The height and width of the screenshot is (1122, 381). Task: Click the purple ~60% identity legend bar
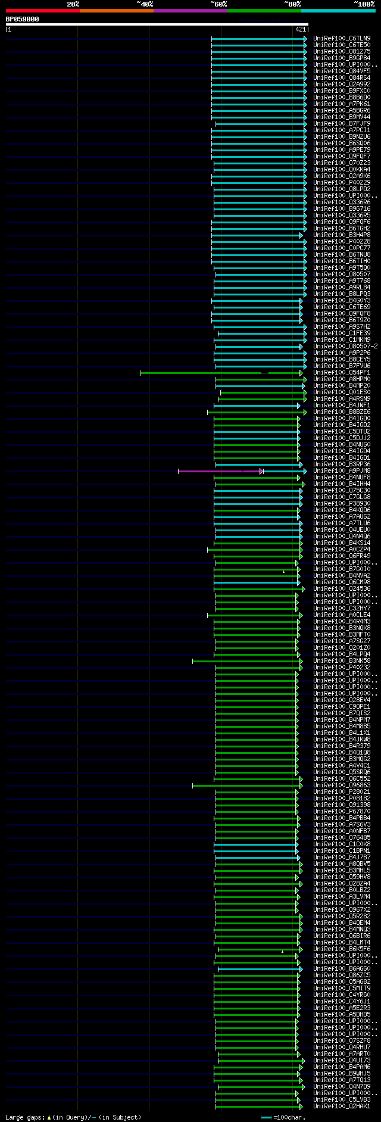tap(190, 11)
